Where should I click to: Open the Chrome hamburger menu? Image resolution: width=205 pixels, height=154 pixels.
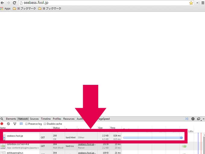click(x=202, y=3)
